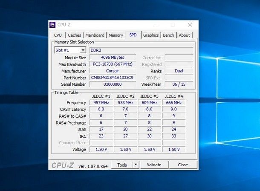Click the Dual ranks value
Image resolution: width=260 pixels, height=191 pixels.
(x=179, y=71)
